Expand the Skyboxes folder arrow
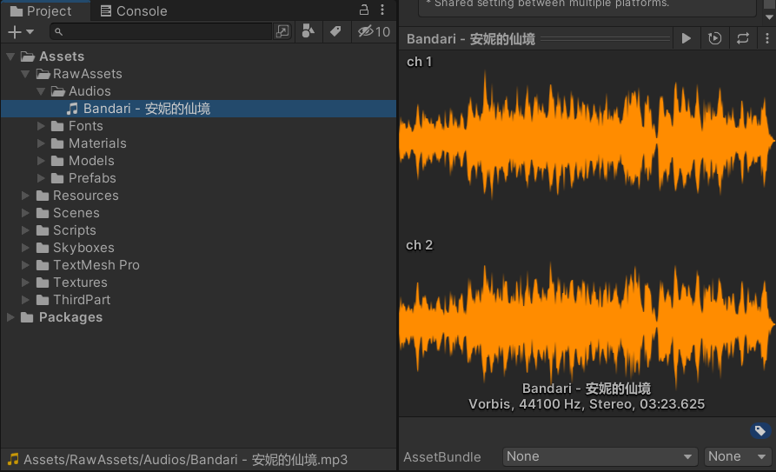 tap(26, 248)
